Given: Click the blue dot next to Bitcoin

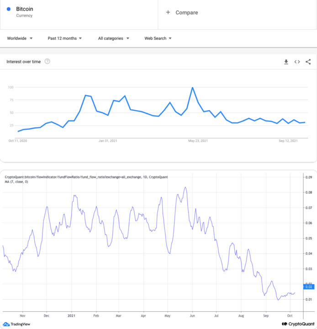Looking at the screenshot, I should [9, 9].
